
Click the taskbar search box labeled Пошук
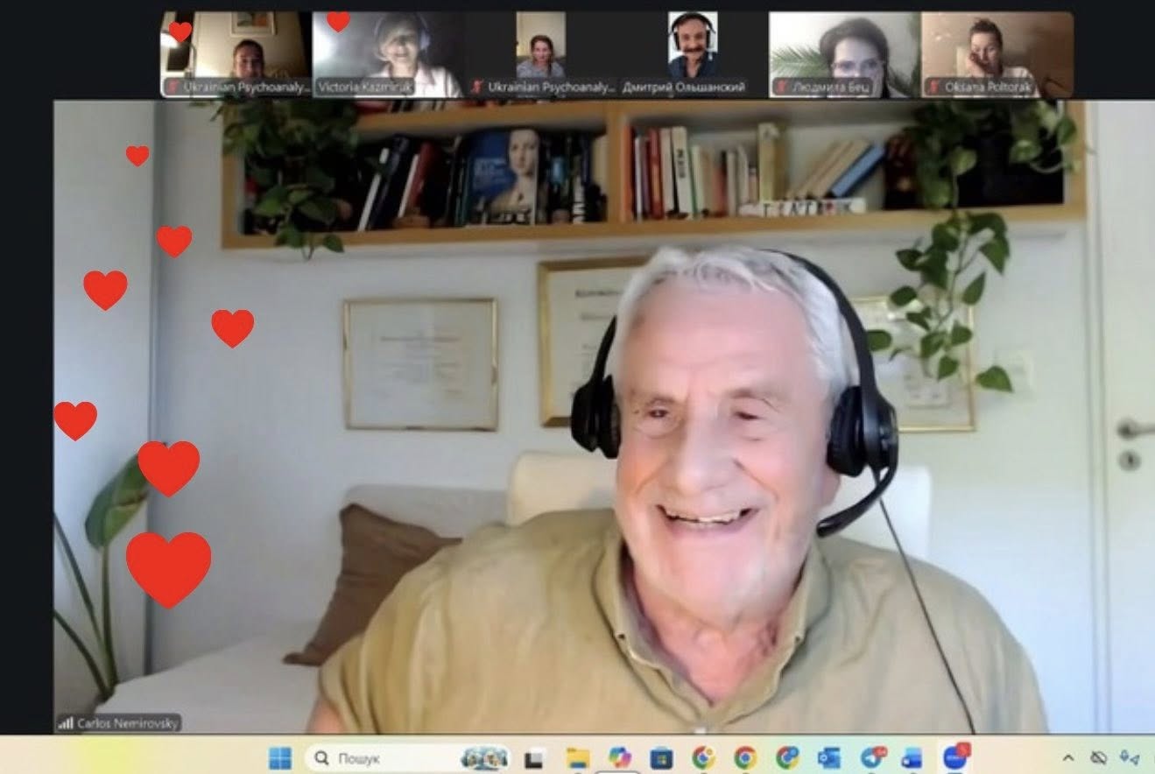click(x=385, y=758)
